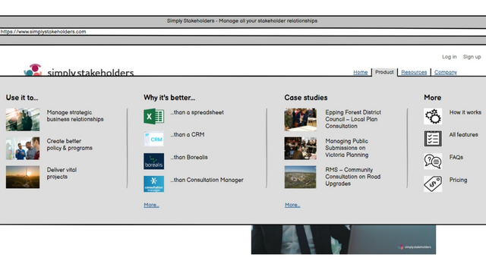Viewport: 486px width, 273px height.
Task: Click the Sign up link
Action: [472, 57]
